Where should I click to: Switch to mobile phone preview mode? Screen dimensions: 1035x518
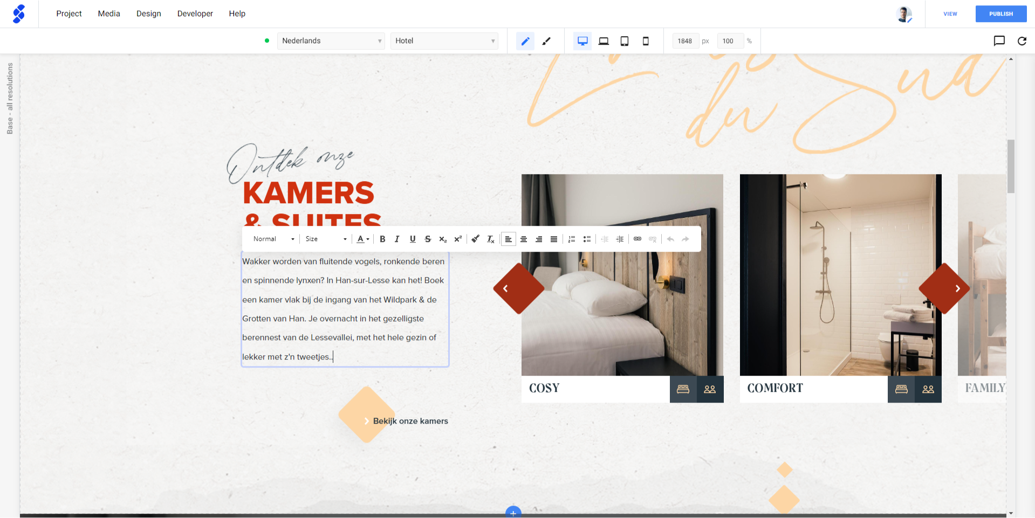(646, 40)
